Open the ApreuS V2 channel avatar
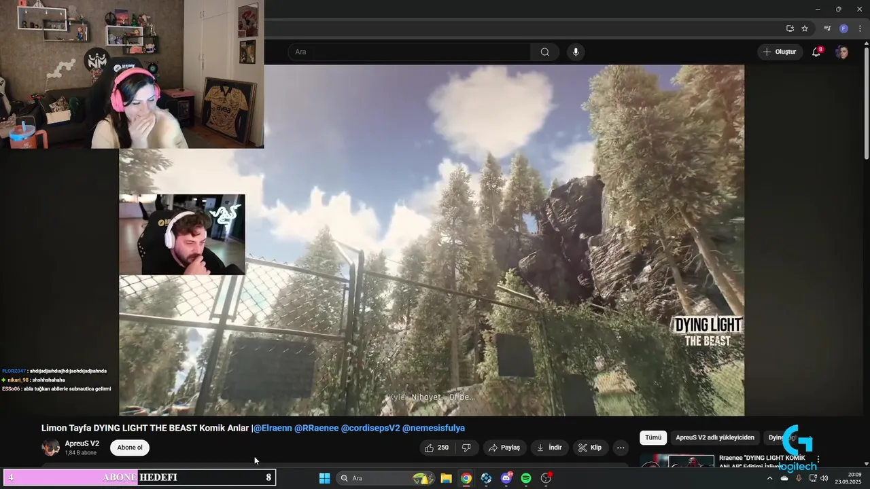This screenshot has height=489, width=870. click(x=50, y=448)
